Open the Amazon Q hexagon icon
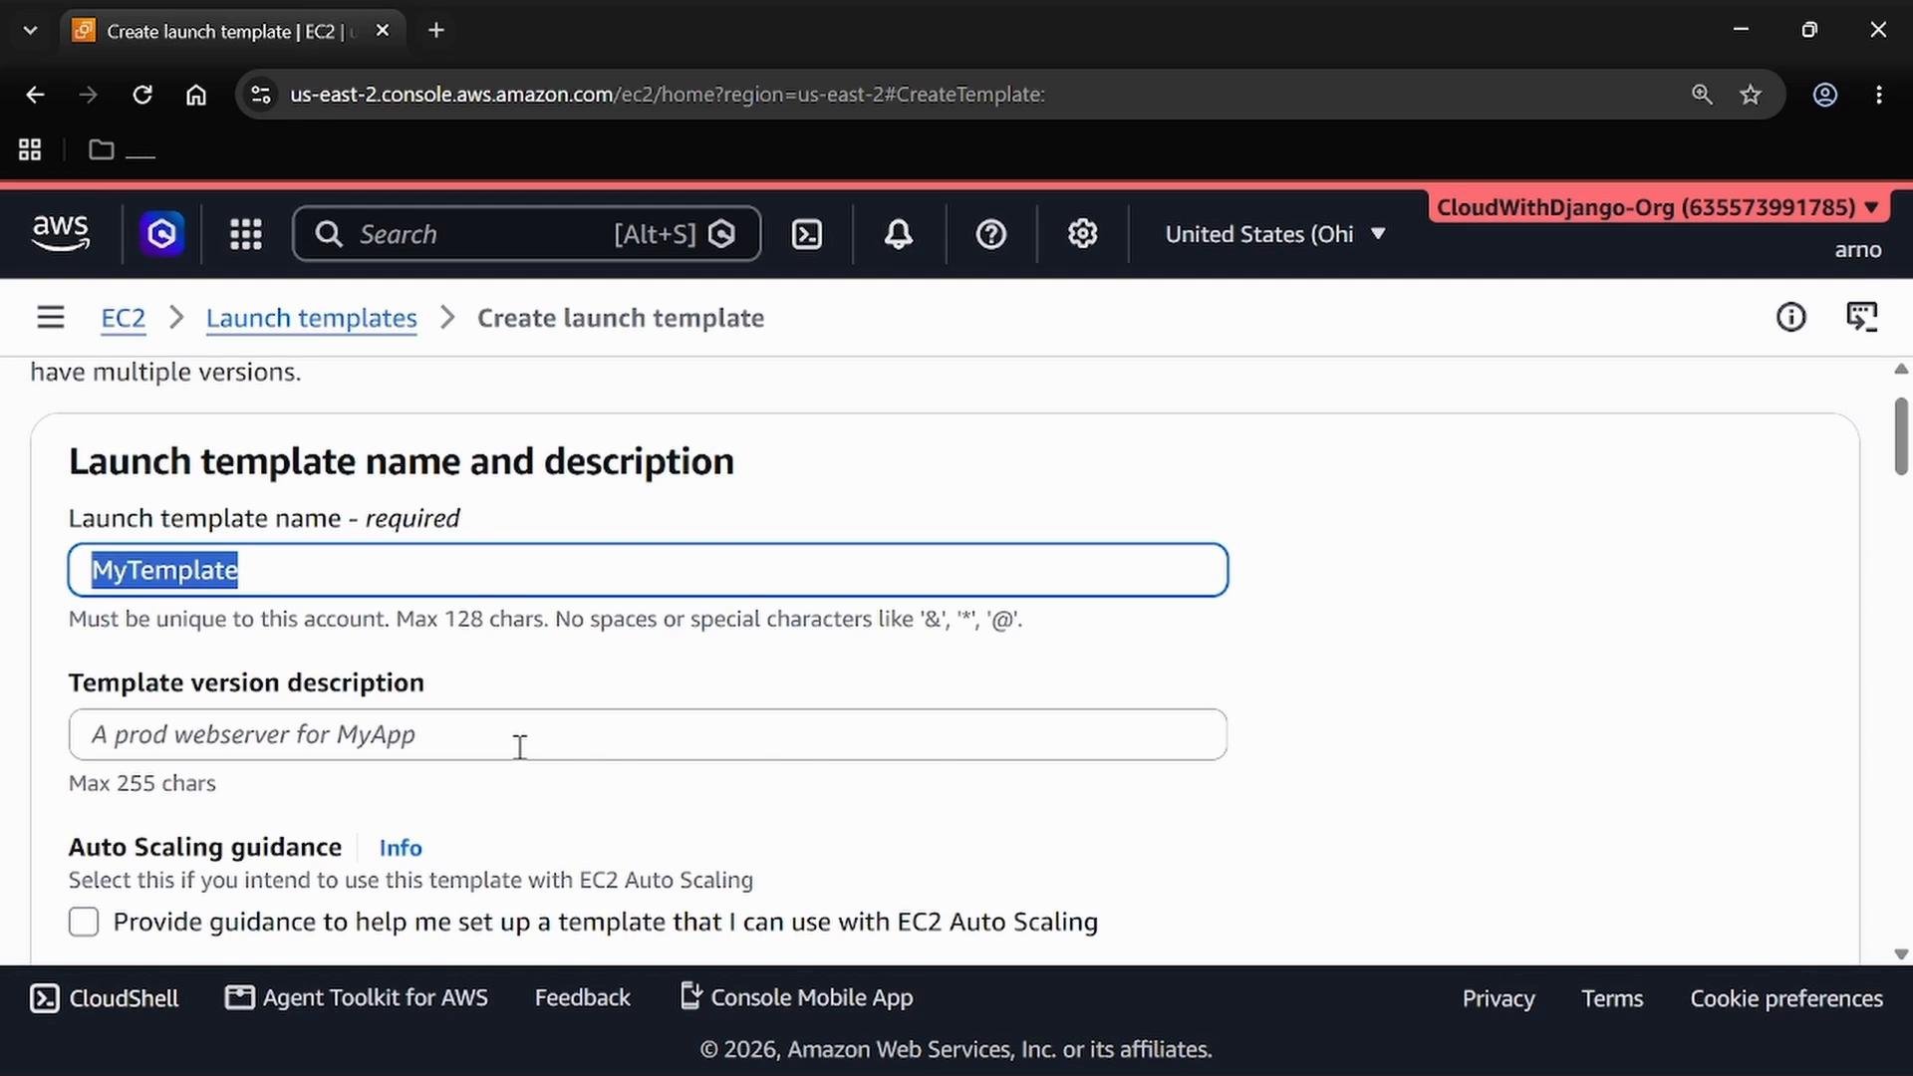The image size is (1913, 1076). click(161, 234)
